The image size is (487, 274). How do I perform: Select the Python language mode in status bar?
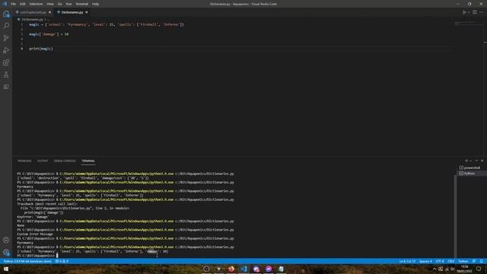(463, 261)
